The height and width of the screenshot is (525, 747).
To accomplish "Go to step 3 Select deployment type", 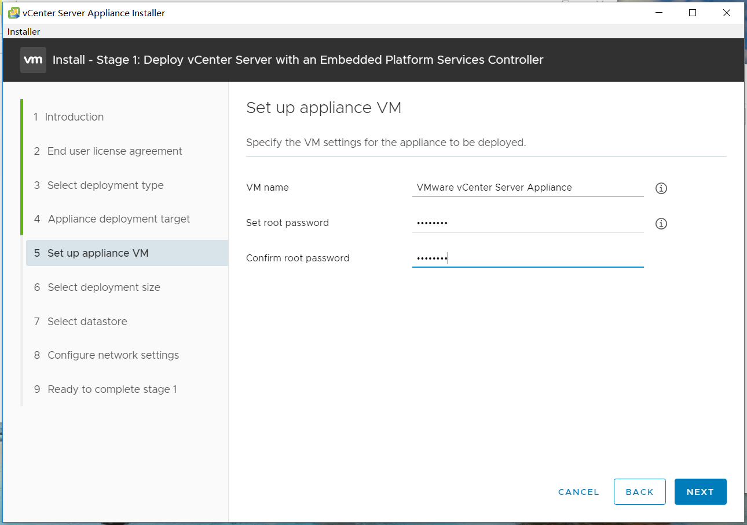I will (98, 185).
